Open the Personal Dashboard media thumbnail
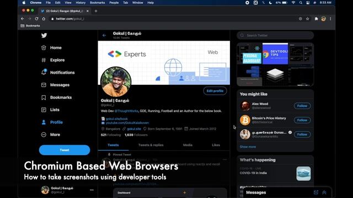The height and width of the screenshot is (198, 353). [250, 53]
